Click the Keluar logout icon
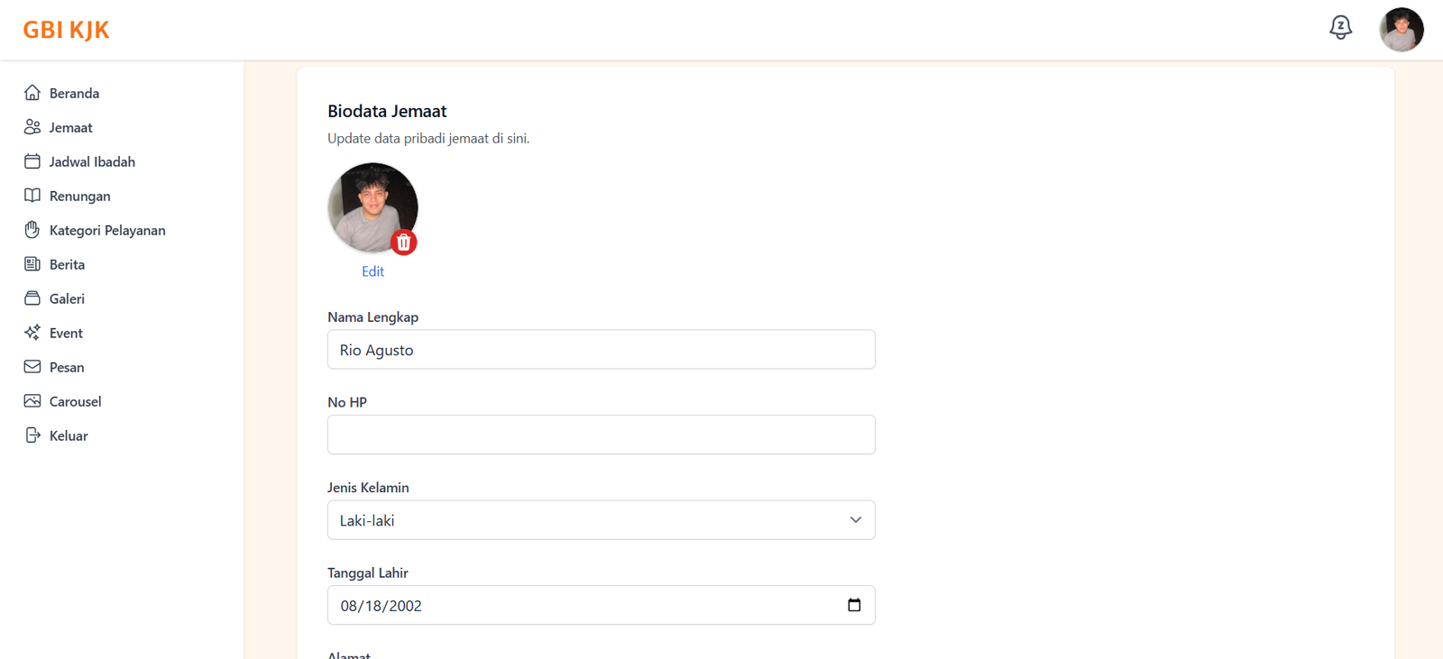This screenshot has width=1443, height=659. (32, 435)
